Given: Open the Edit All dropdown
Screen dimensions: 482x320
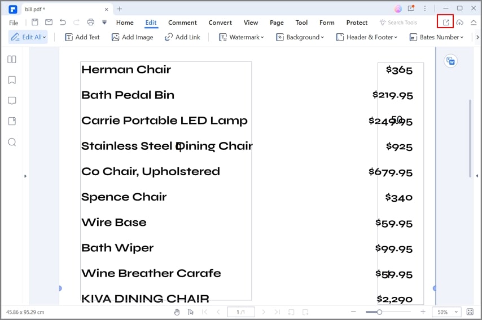Looking at the screenshot, I should [28, 37].
